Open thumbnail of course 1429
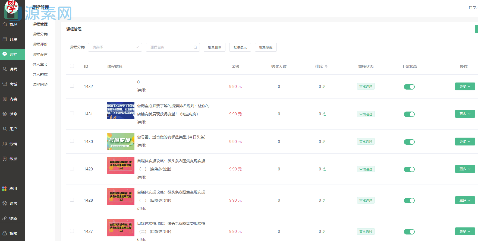The width and height of the screenshot is (478, 241). point(121,165)
